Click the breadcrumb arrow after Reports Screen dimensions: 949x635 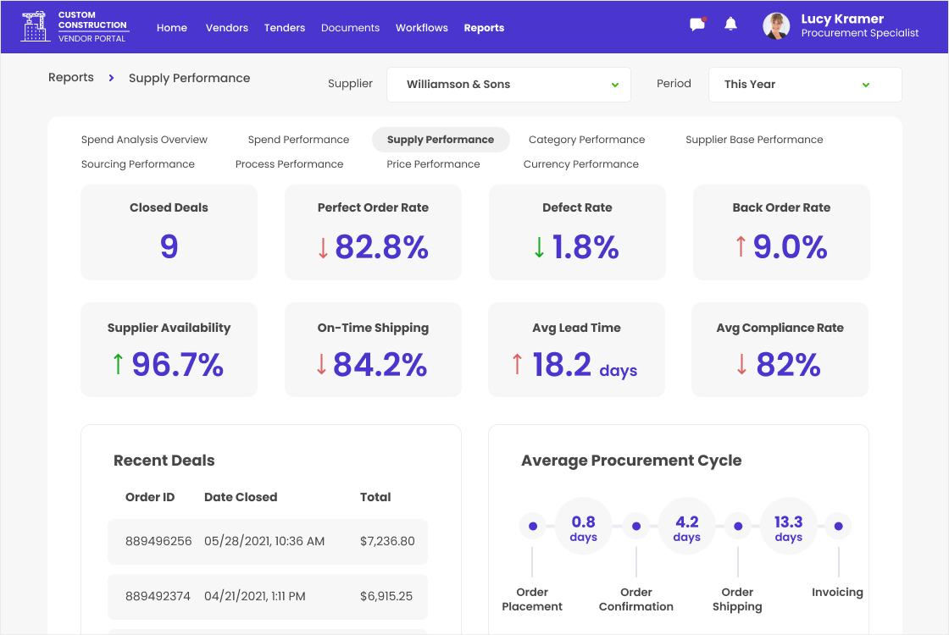pyautogui.click(x=111, y=78)
